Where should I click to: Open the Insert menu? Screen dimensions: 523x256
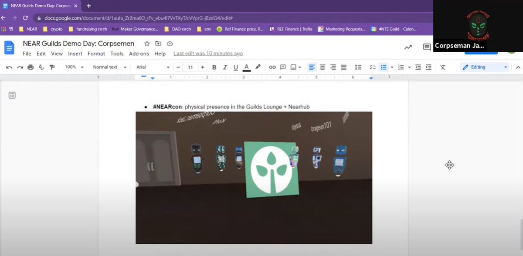tap(75, 53)
